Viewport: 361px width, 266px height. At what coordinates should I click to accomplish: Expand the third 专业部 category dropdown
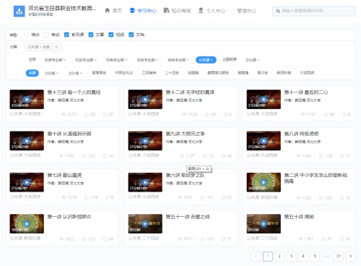[x=117, y=60]
